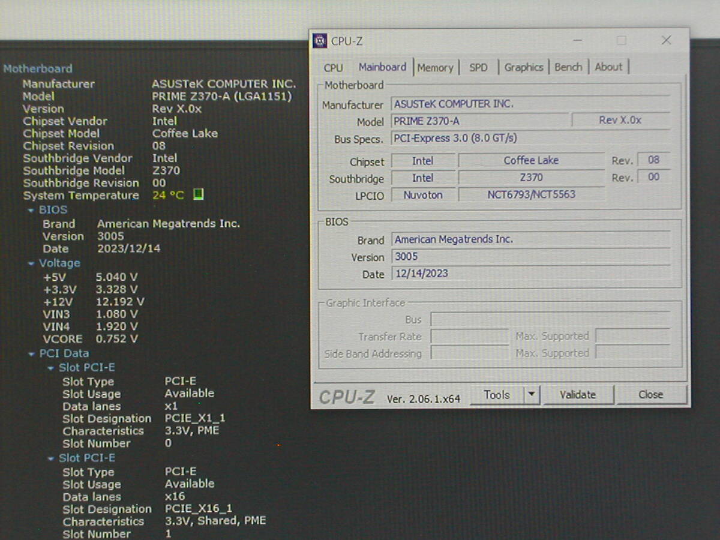The image size is (720, 540).
Task: Close the CPU-Z window with X
Action: click(666, 40)
